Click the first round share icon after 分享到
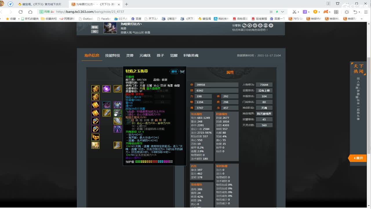This screenshot has width=371, height=209. point(244,26)
